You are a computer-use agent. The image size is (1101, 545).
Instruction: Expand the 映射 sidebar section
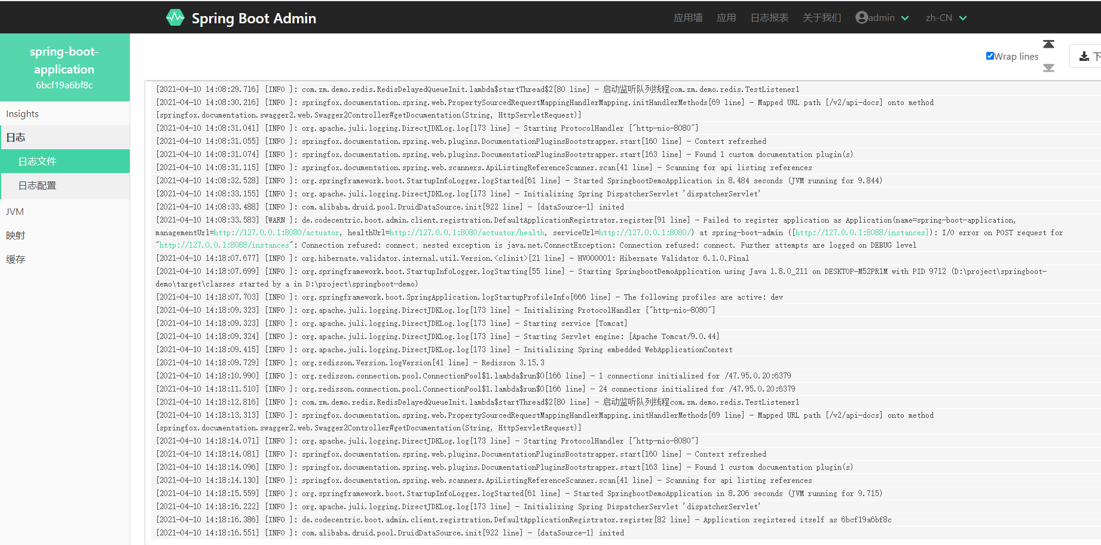click(65, 235)
